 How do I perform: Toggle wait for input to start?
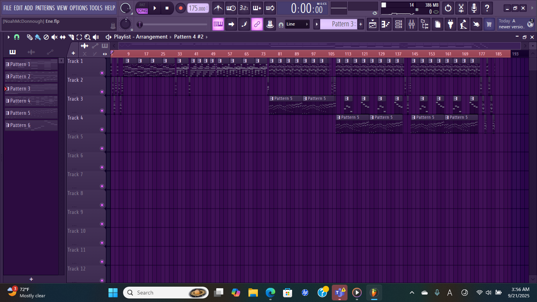coord(231,8)
